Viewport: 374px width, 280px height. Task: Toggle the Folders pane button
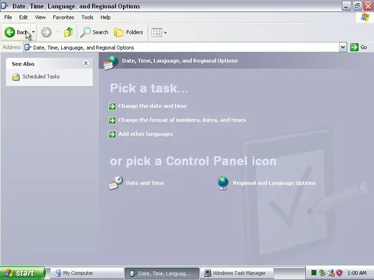[128, 32]
